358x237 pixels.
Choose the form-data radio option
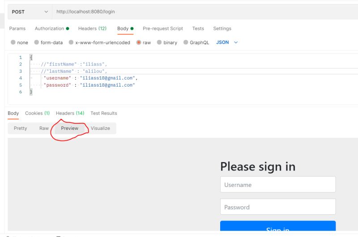click(48, 42)
